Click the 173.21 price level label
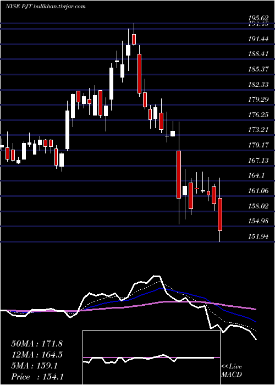 258,130
